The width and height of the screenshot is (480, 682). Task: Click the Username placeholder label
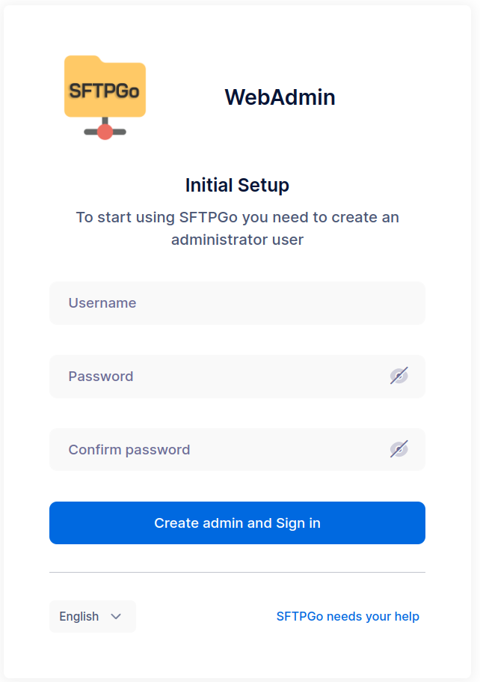[102, 303]
